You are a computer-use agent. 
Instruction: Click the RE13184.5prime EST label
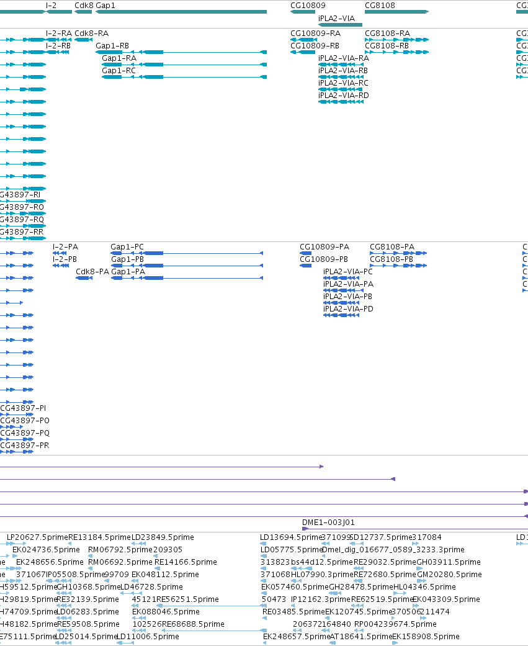tap(99, 537)
